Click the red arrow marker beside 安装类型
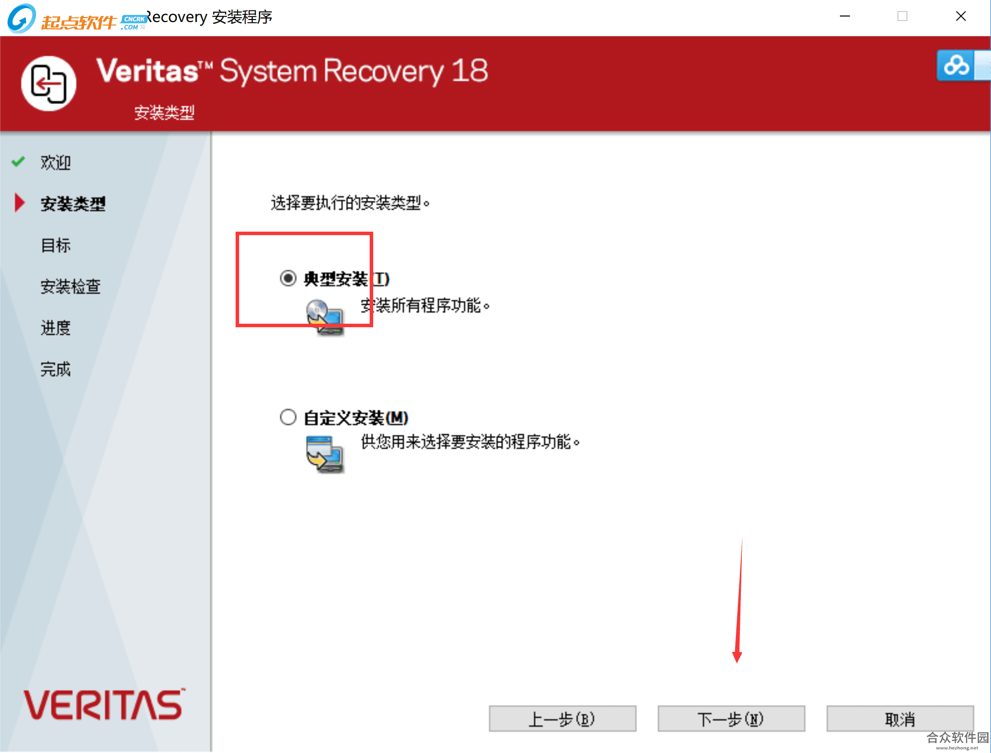The image size is (991, 753). coord(20,203)
